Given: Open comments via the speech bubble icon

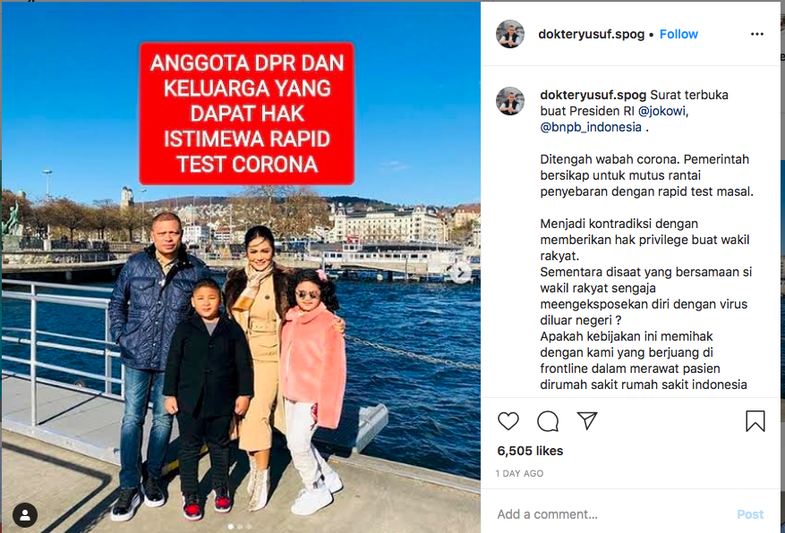Looking at the screenshot, I should pyautogui.click(x=548, y=421).
